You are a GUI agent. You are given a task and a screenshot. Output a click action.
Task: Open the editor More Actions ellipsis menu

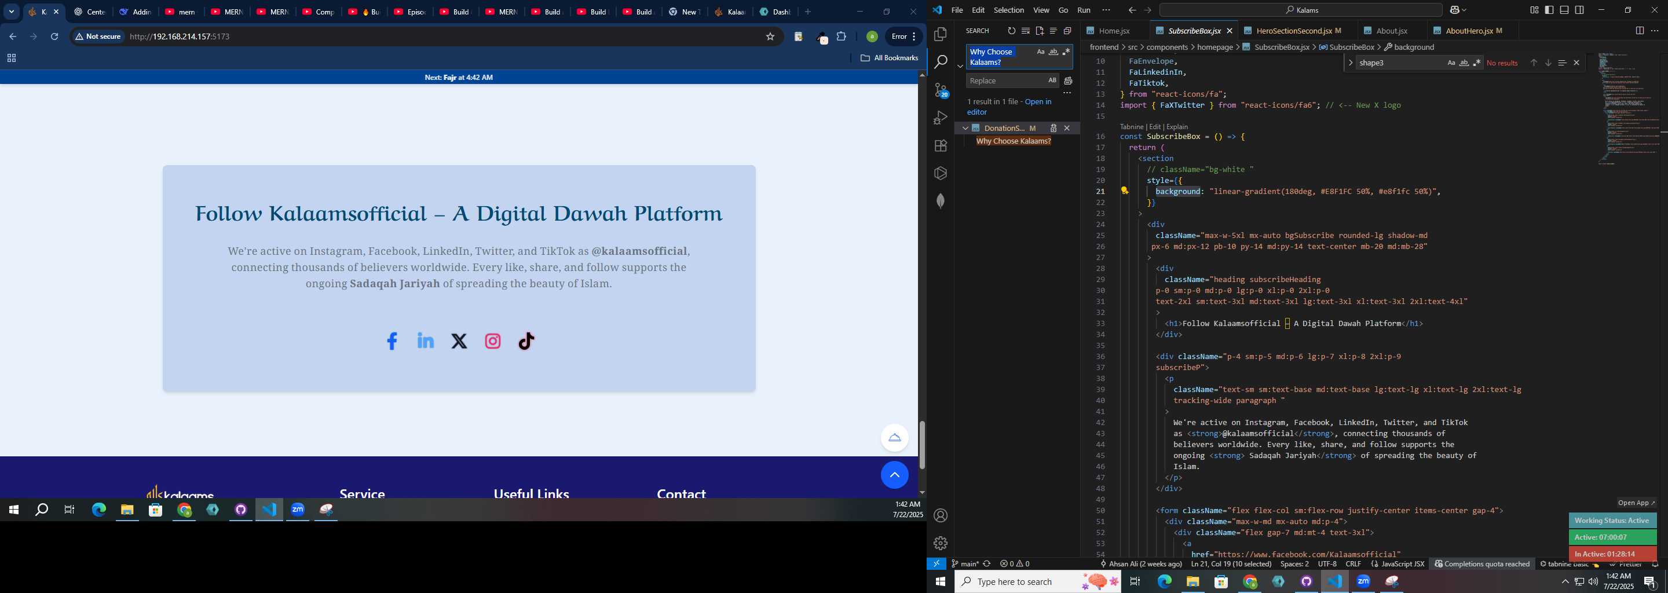click(x=1655, y=31)
